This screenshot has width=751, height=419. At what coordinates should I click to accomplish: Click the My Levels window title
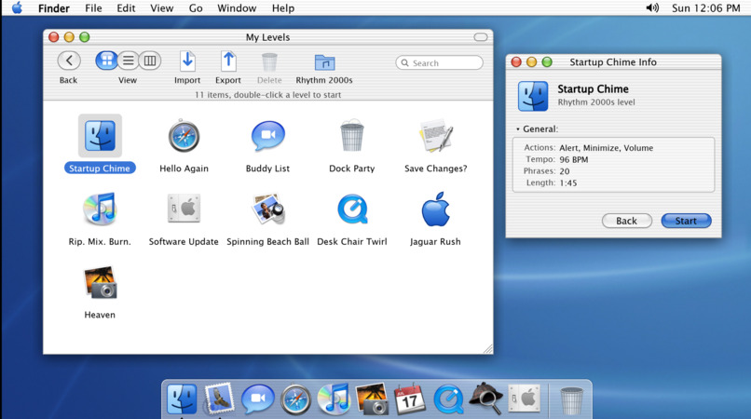(x=267, y=37)
